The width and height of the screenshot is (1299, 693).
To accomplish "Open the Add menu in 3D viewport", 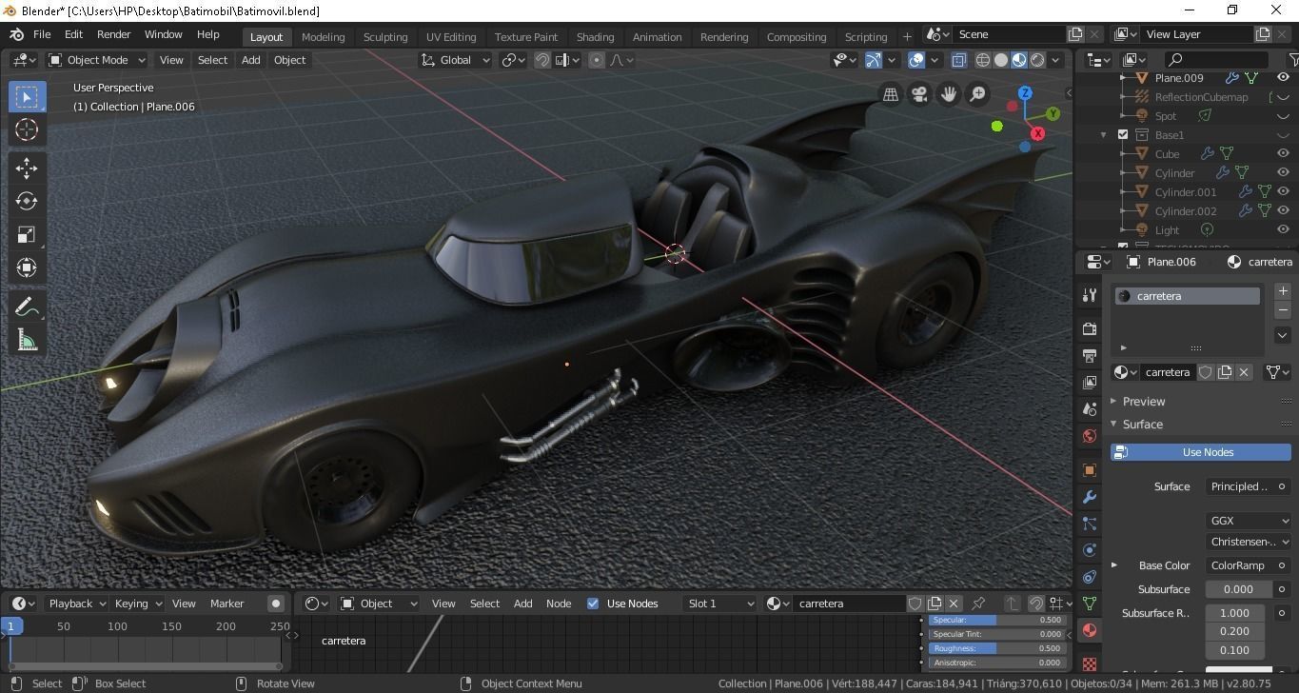I will point(250,60).
